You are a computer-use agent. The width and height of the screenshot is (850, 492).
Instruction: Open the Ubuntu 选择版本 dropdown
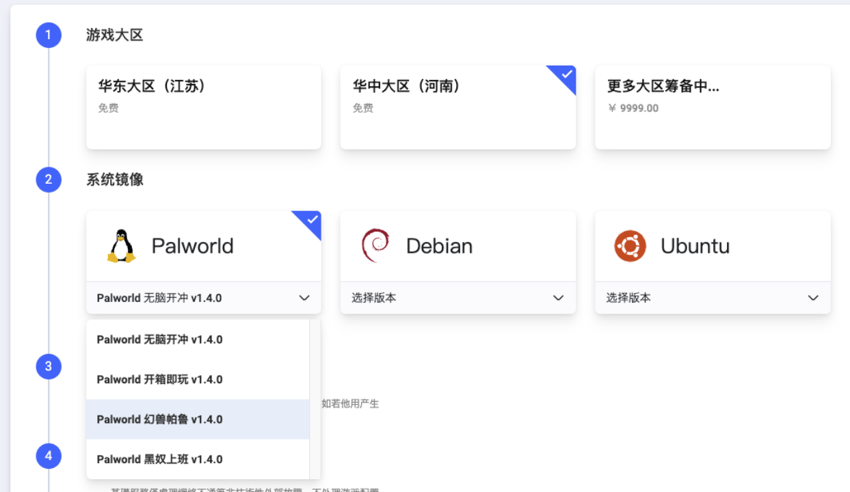pyautogui.click(x=713, y=298)
